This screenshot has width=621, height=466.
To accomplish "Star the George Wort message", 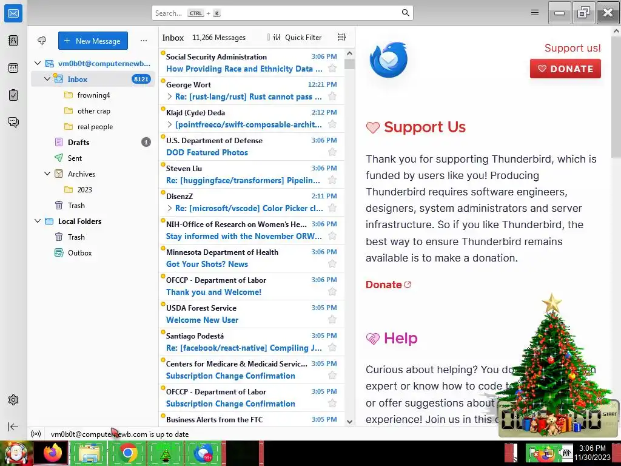I will (332, 96).
